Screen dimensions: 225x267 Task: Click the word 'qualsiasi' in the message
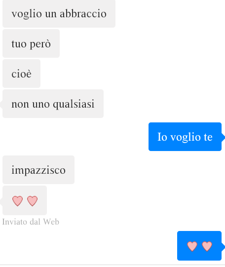(x=74, y=104)
